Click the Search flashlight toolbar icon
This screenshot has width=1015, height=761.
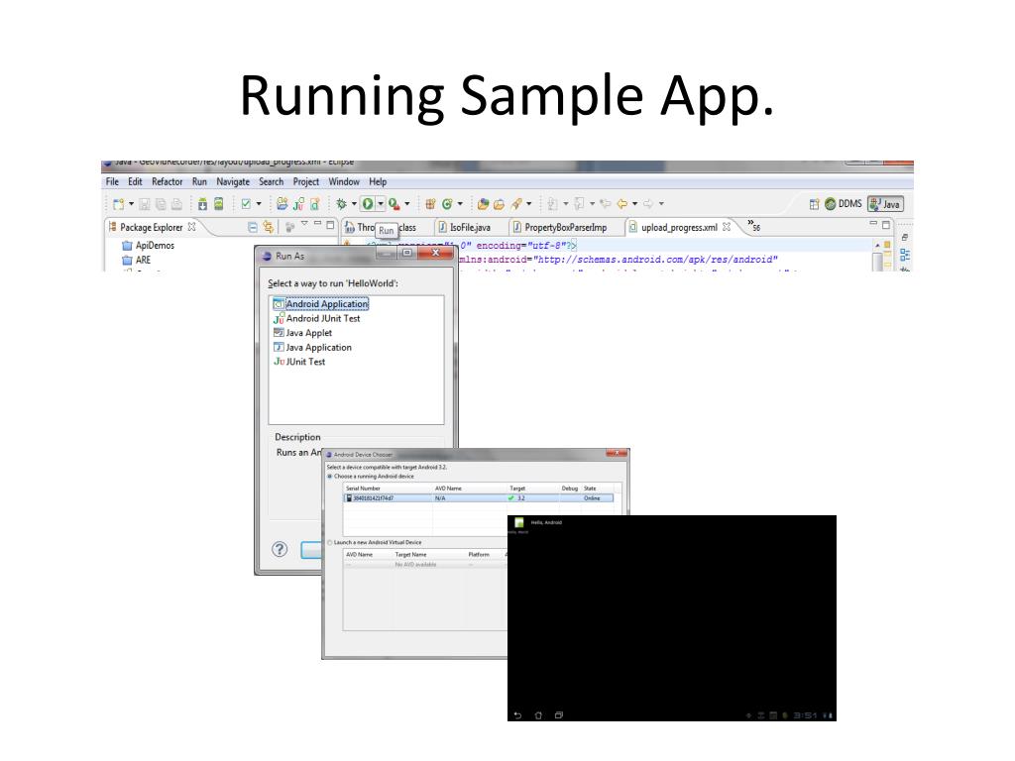click(x=515, y=204)
